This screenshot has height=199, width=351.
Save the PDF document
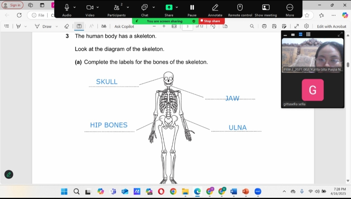(274, 26)
